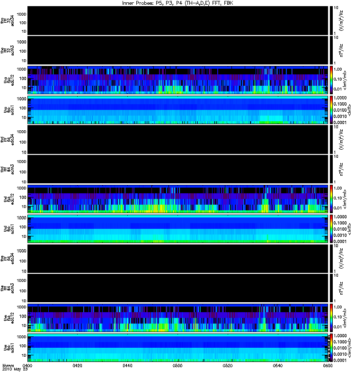Click the 0540 time axis label
The height and width of the screenshot is (379, 355).
(278, 365)
